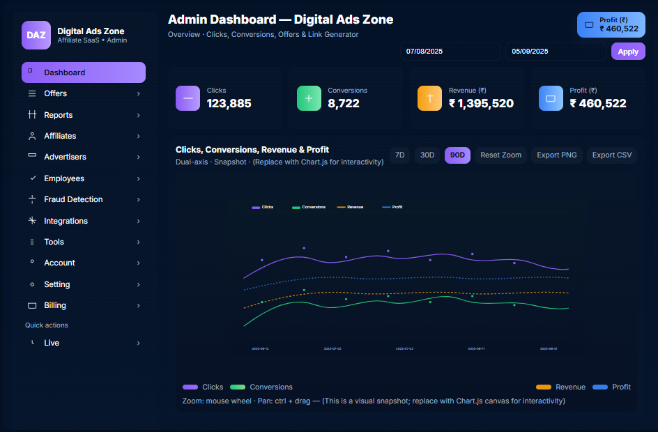
Task: Click the purple Clicks stat card icon
Action: tap(188, 98)
